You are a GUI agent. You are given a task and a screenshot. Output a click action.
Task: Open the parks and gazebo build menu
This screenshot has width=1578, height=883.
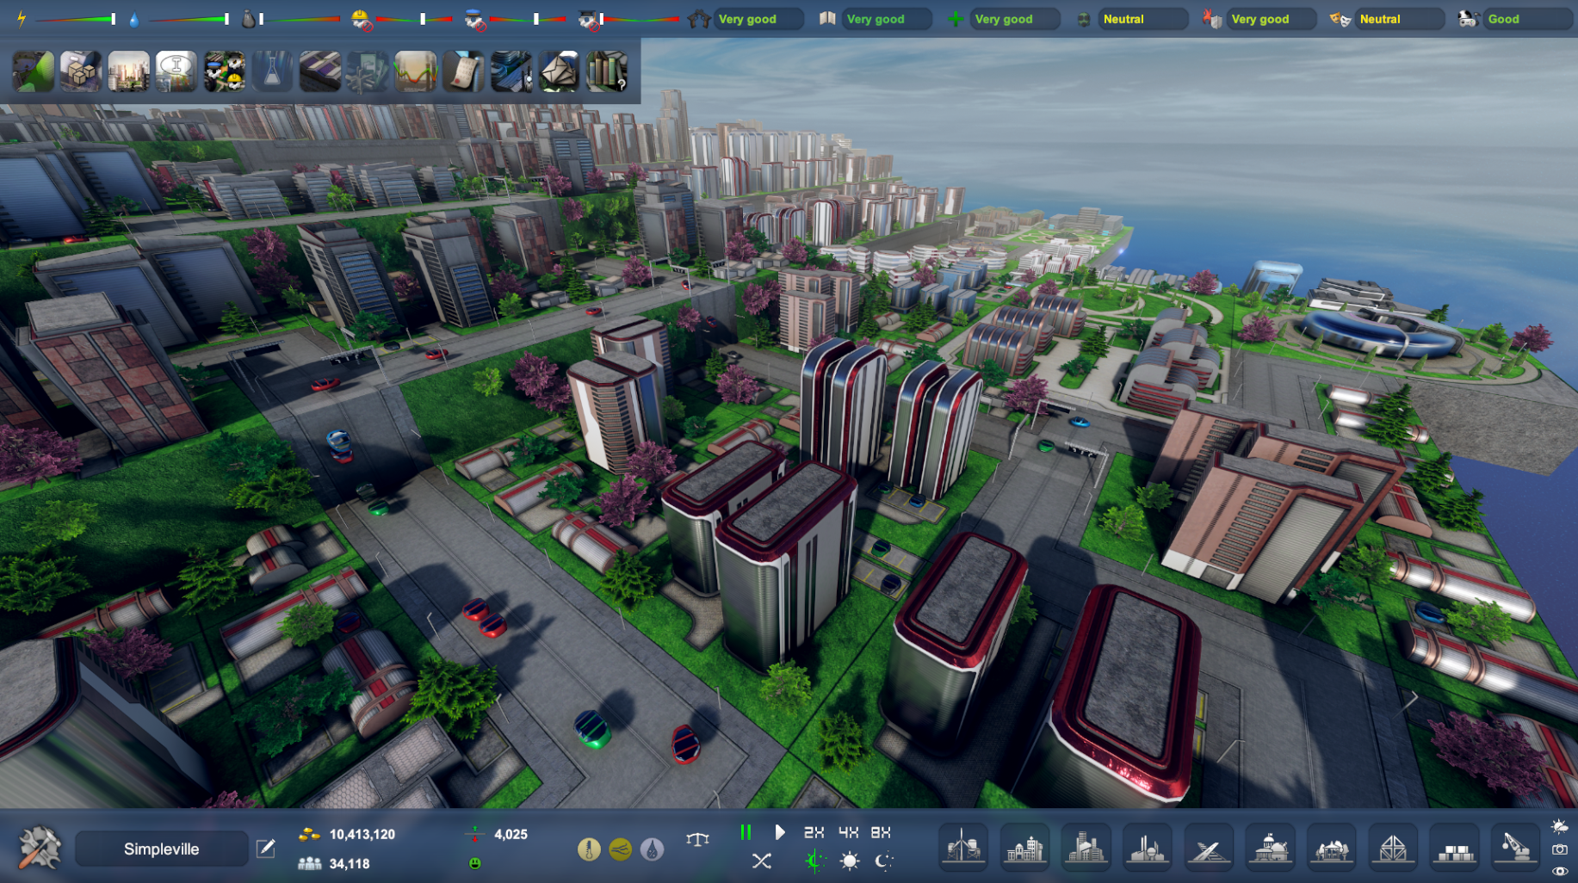coord(1332,848)
